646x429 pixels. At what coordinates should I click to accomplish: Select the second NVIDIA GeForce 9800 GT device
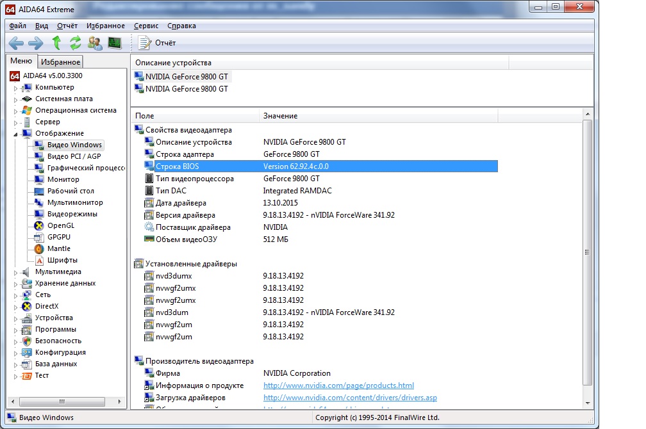tap(186, 89)
